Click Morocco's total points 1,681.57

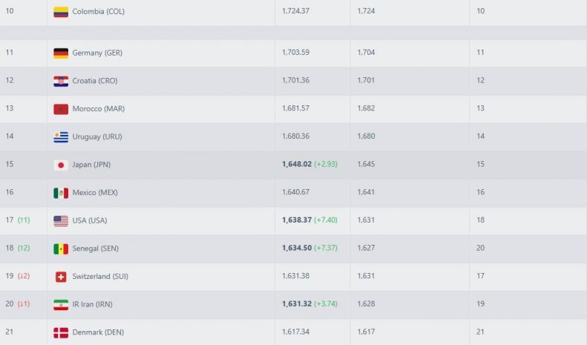click(x=298, y=108)
